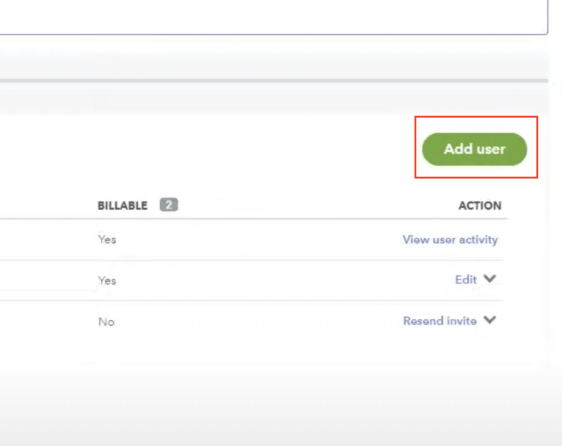Focus the large bordered box at the top

(x=274, y=17)
